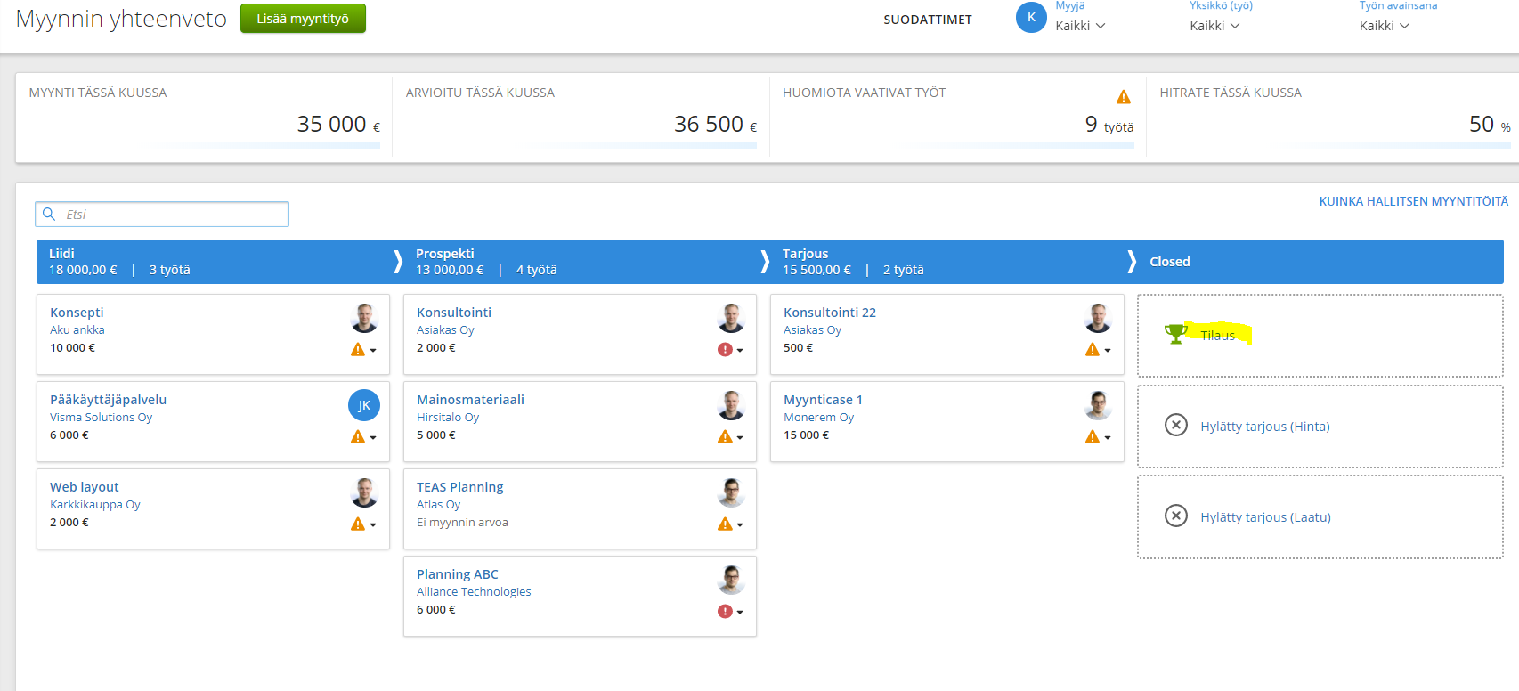Expand the status arrow on Konsepti card
This screenshot has height=691, width=1519.
coord(373,351)
